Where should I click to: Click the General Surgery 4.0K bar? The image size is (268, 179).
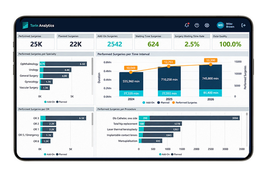56,76
